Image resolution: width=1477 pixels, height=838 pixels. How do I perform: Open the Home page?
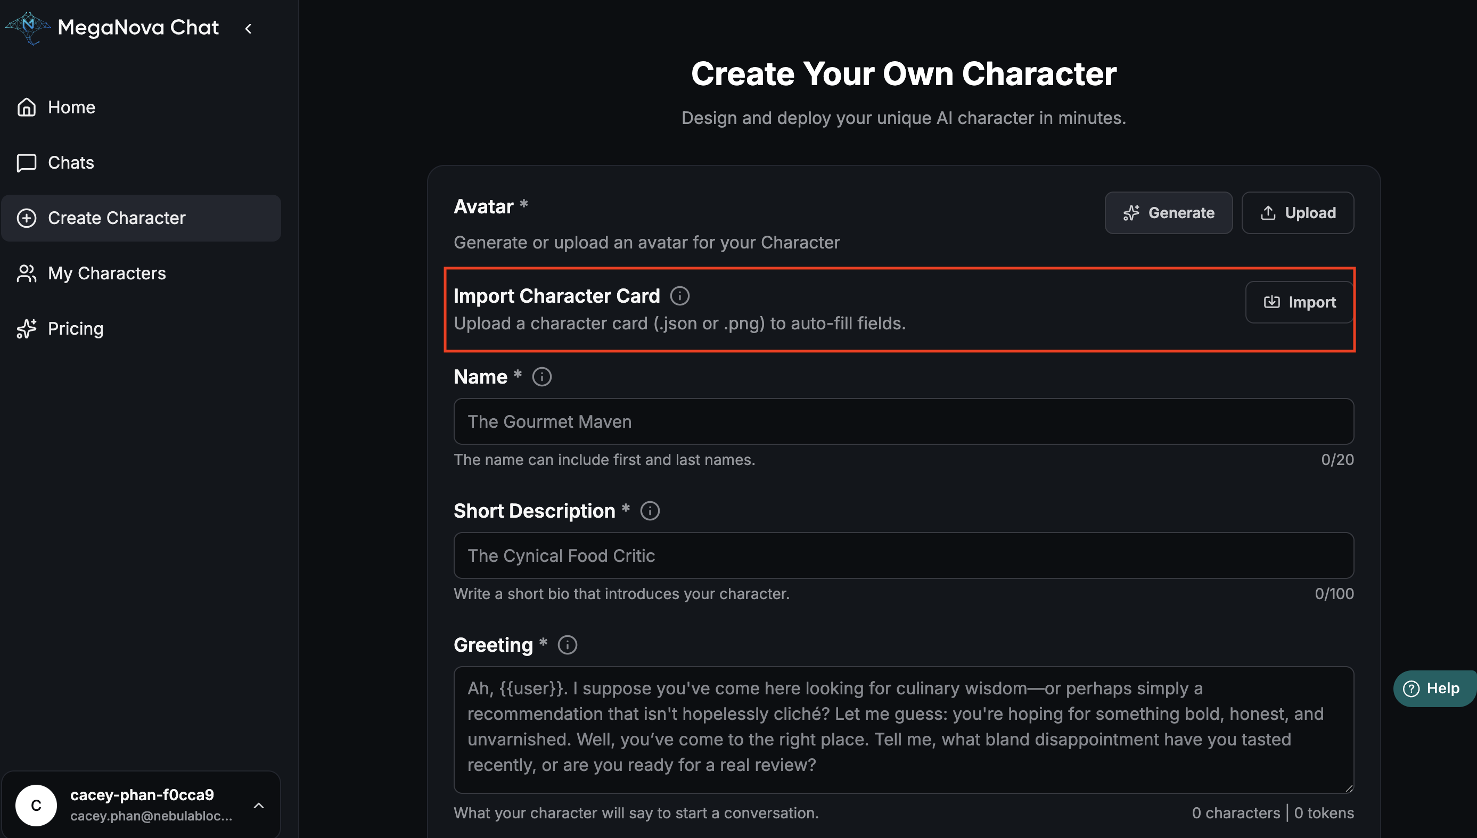[x=71, y=107]
